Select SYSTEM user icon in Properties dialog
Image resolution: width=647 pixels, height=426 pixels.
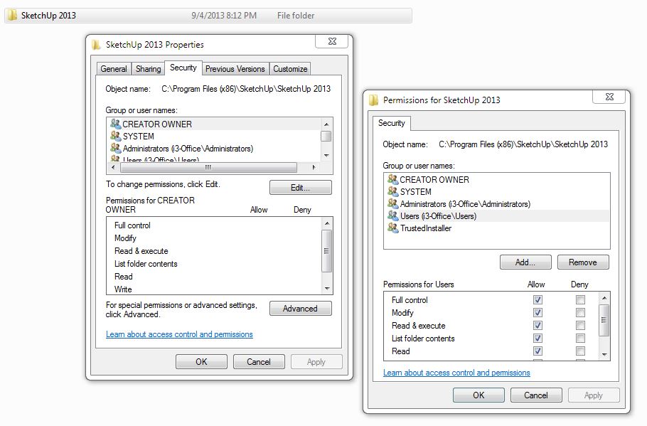[x=115, y=136]
